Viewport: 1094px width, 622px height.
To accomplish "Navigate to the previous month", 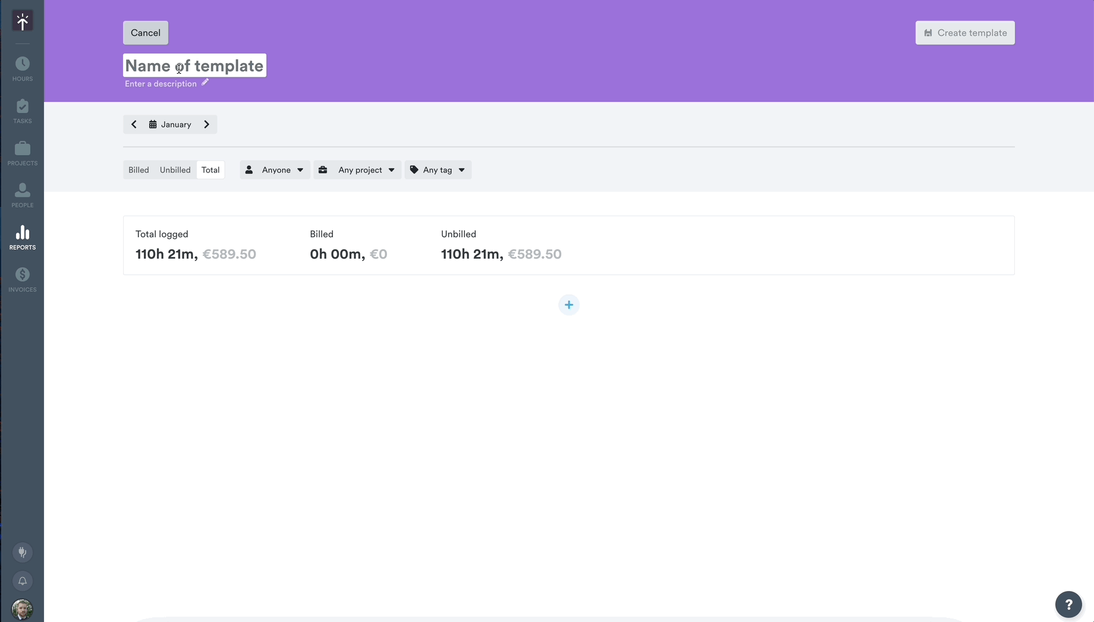I will click(133, 124).
